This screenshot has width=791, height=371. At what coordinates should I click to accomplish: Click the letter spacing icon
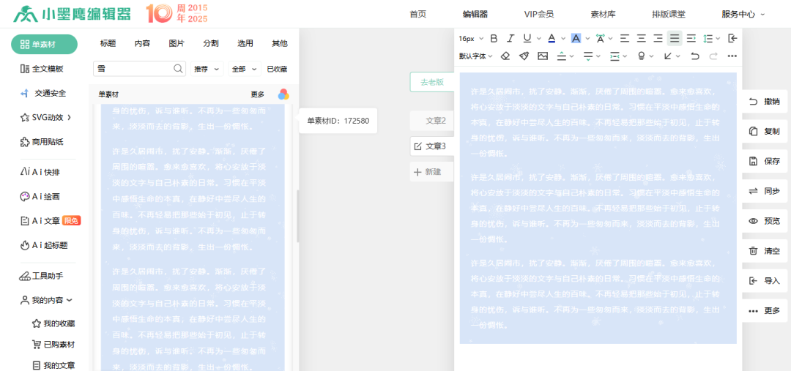[601, 38]
